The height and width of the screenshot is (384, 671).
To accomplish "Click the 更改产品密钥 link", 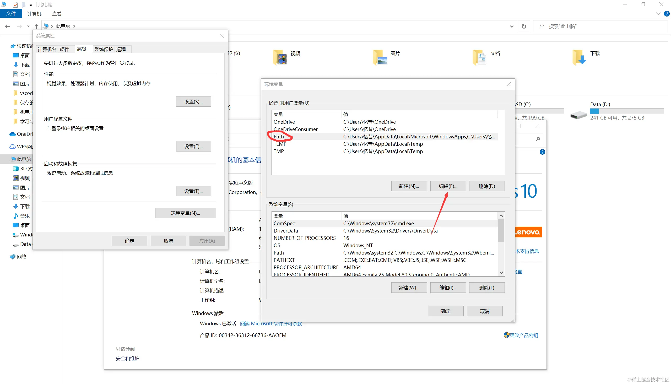I will tap(523, 335).
